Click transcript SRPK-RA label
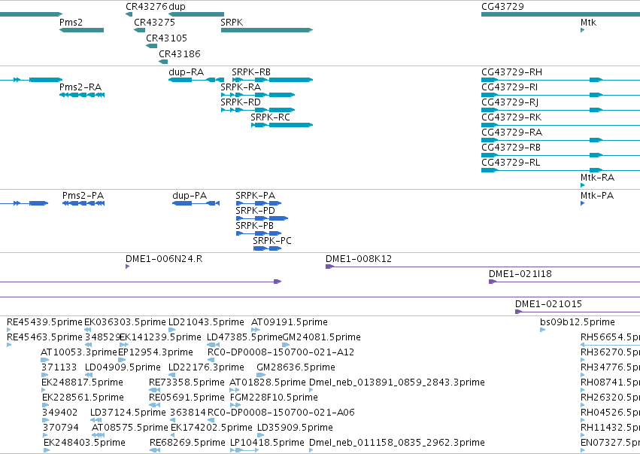This screenshot has height=454, width=640. [x=241, y=87]
